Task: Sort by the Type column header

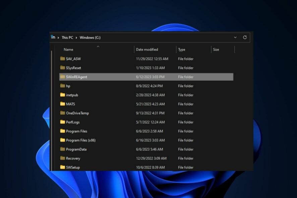Action: [x=181, y=50]
